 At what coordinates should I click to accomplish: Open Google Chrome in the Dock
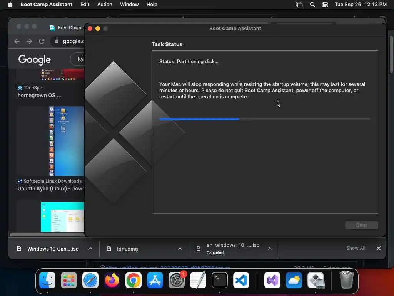pyautogui.click(x=134, y=280)
